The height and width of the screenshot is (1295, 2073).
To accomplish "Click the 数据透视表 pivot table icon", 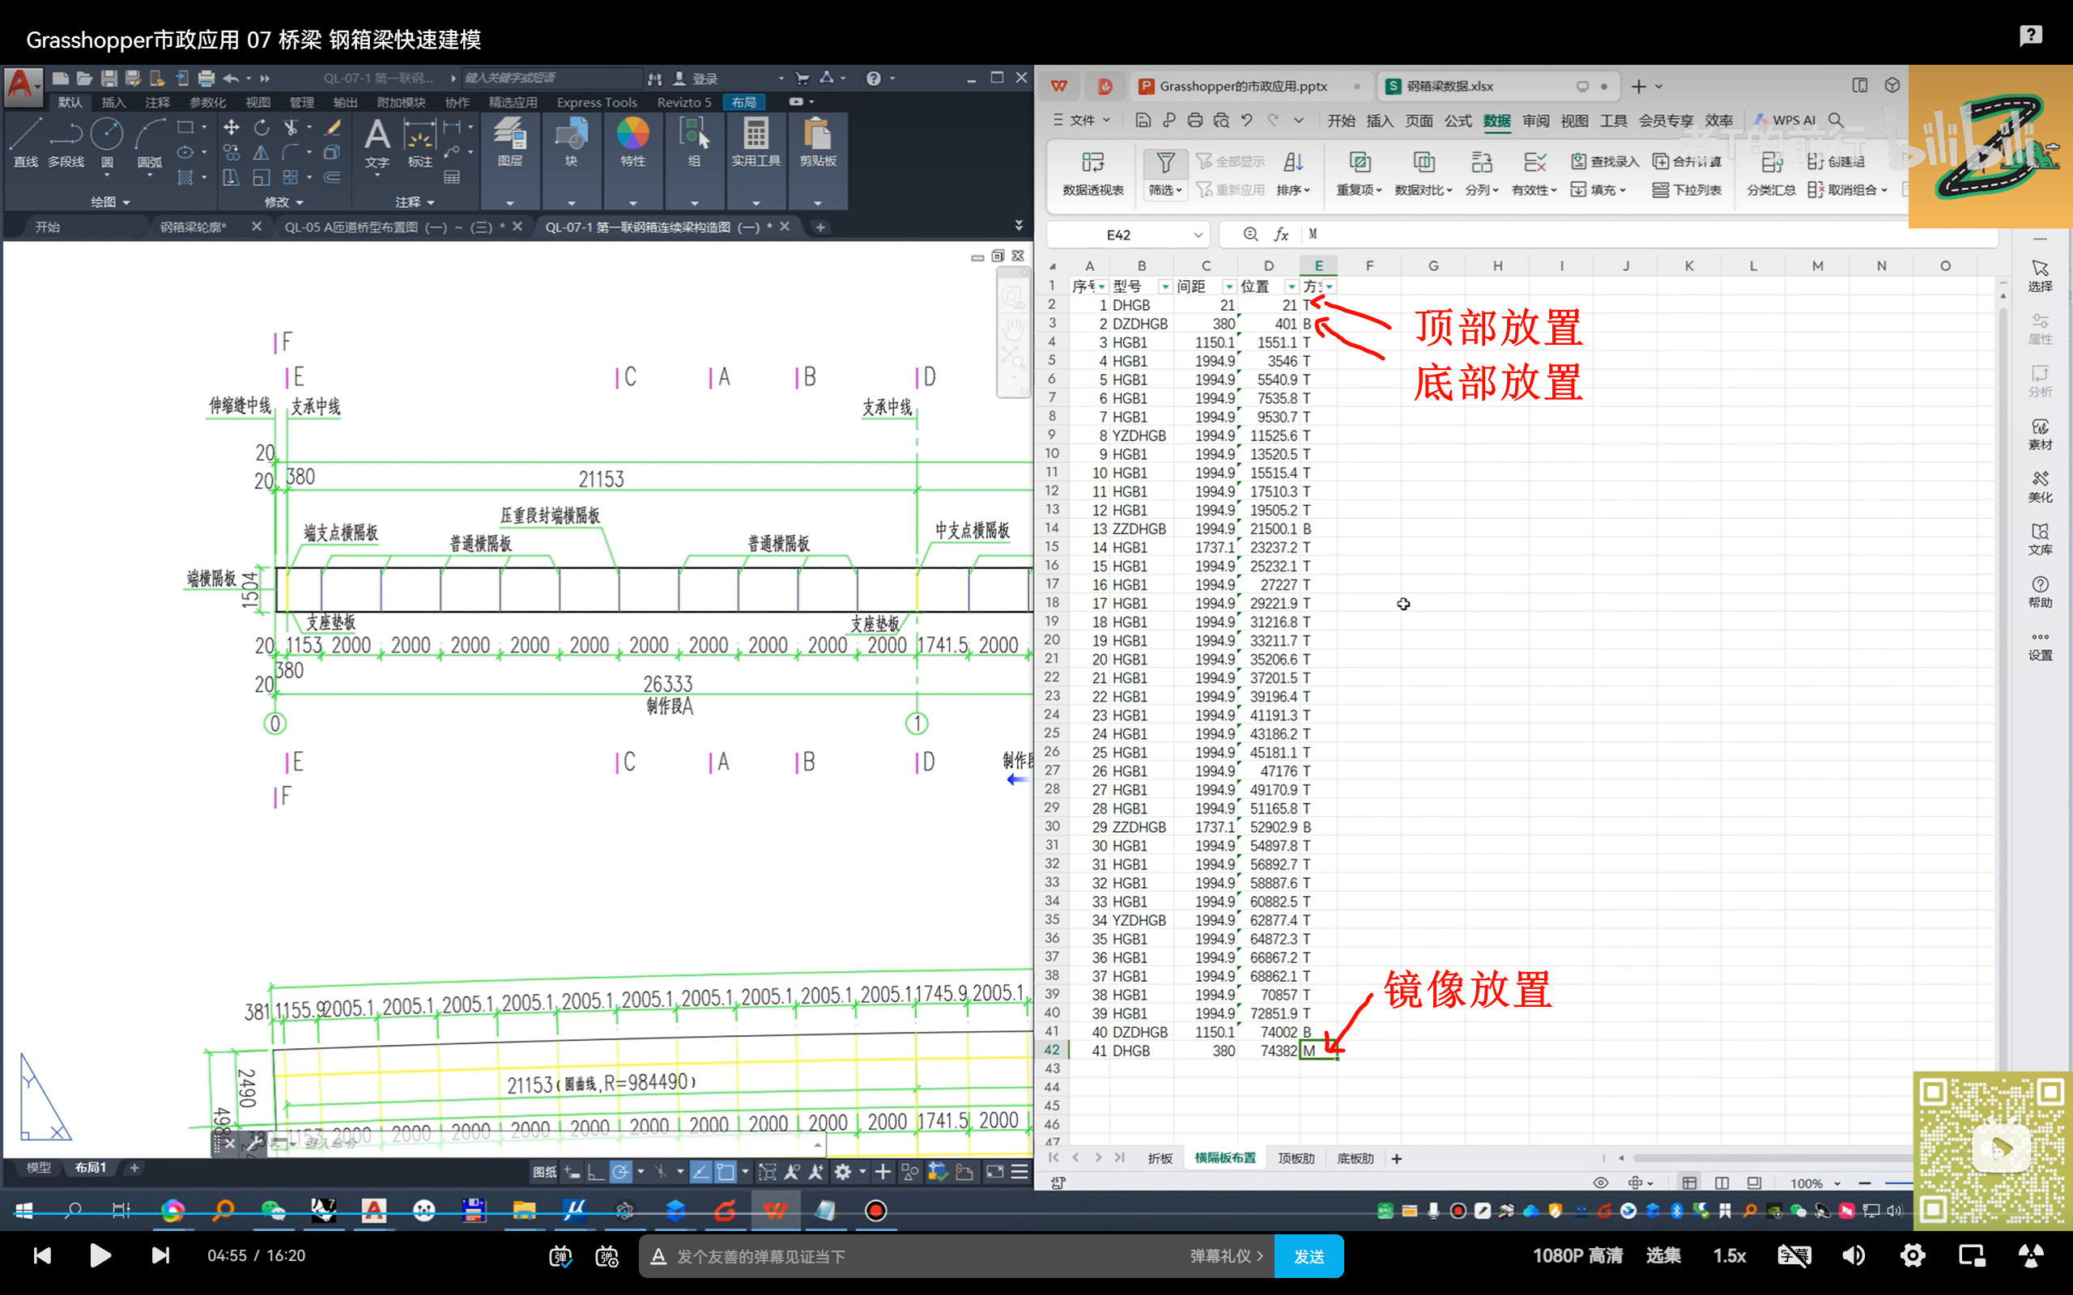I will pos(1092,163).
